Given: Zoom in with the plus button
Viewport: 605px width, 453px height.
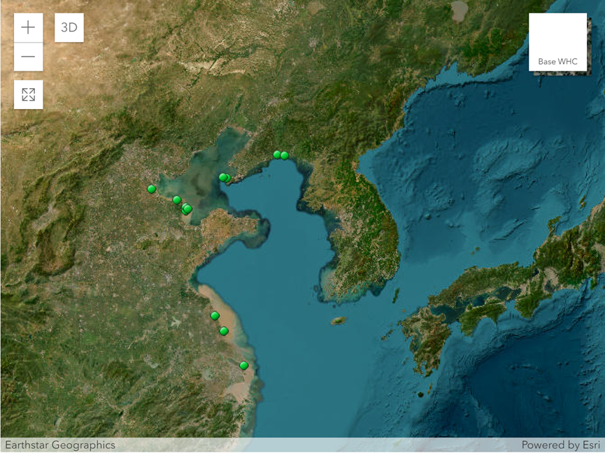Looking at the screenshot, I should coord(28,28).
